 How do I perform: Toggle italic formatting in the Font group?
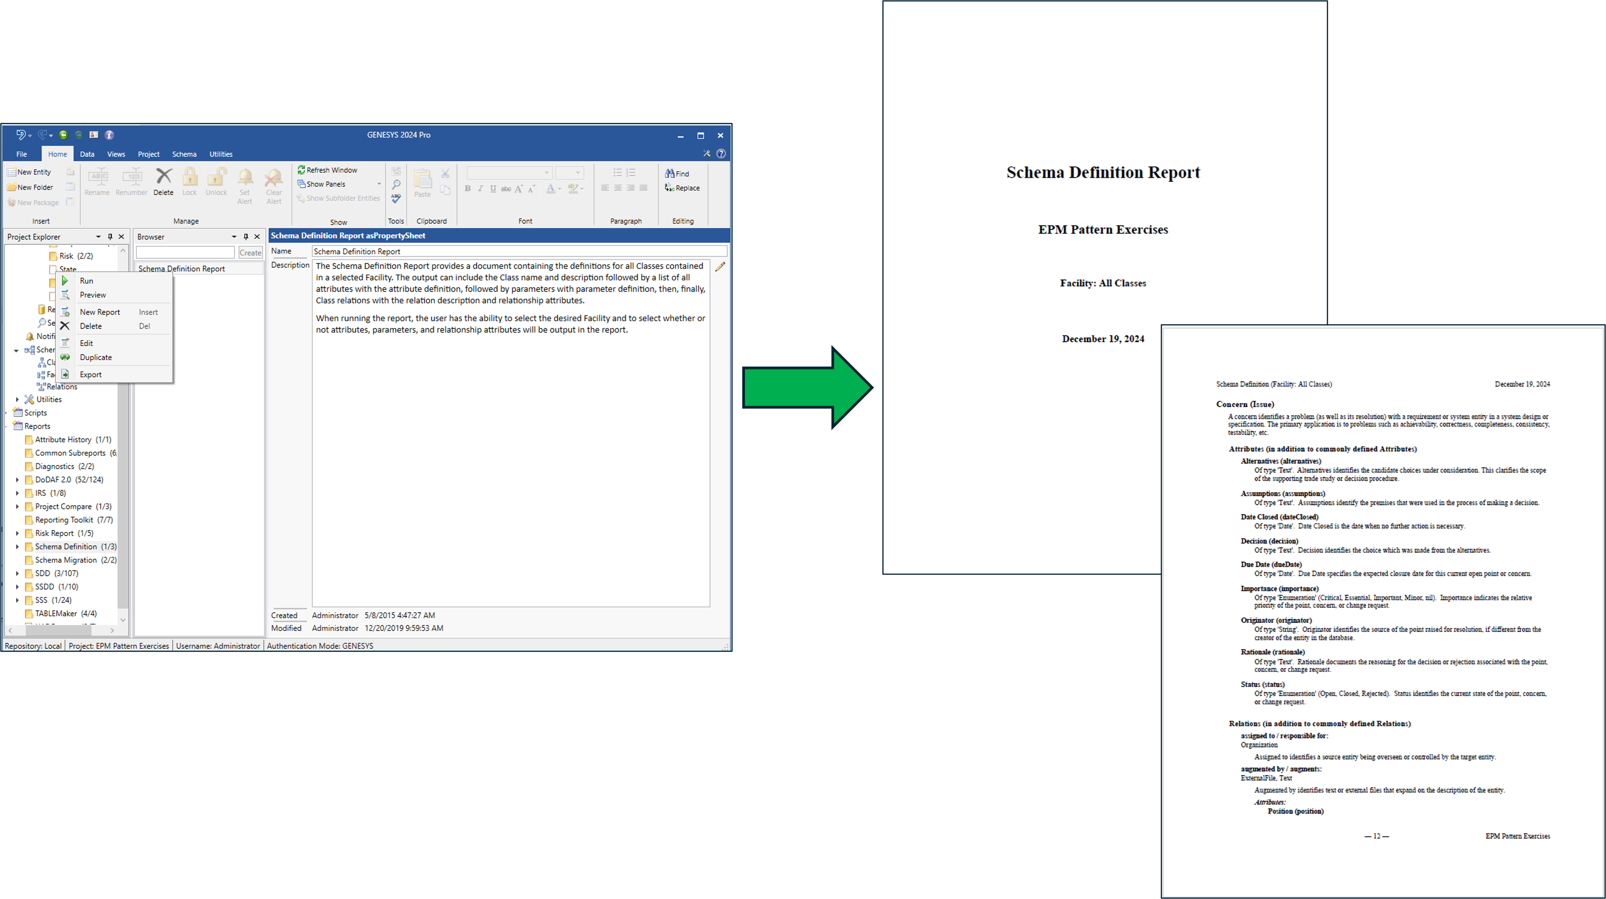coord(480,189)
